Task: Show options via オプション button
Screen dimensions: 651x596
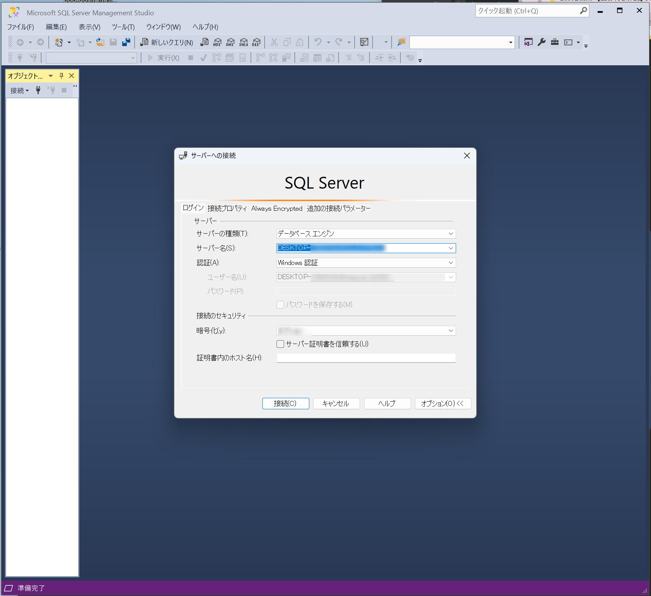Action: [442, 403]
